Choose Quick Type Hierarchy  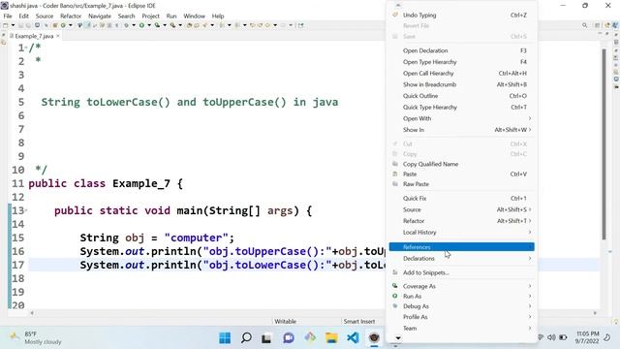pos(461,108)
